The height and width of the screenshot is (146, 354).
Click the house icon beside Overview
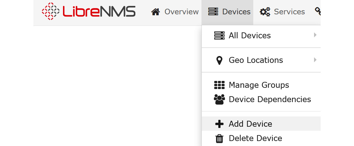156,12
